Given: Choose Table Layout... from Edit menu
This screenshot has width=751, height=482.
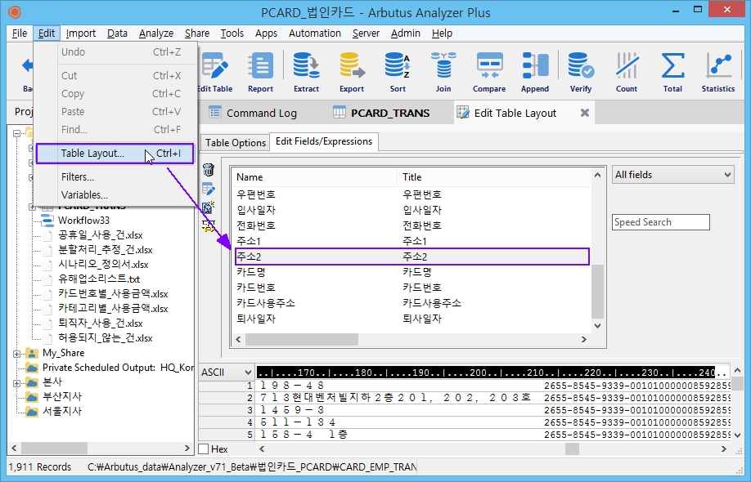Looking at the screenshot, I should click(x=115, y=154).
